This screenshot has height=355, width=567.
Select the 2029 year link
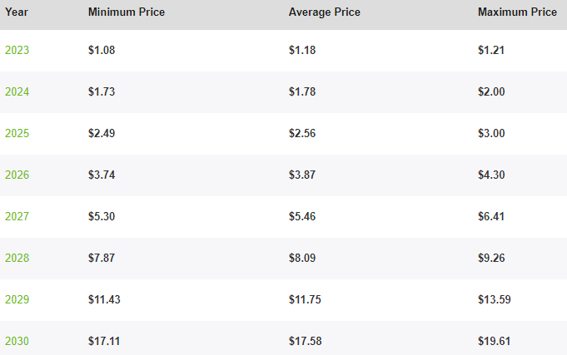click(x=17, y=299)
